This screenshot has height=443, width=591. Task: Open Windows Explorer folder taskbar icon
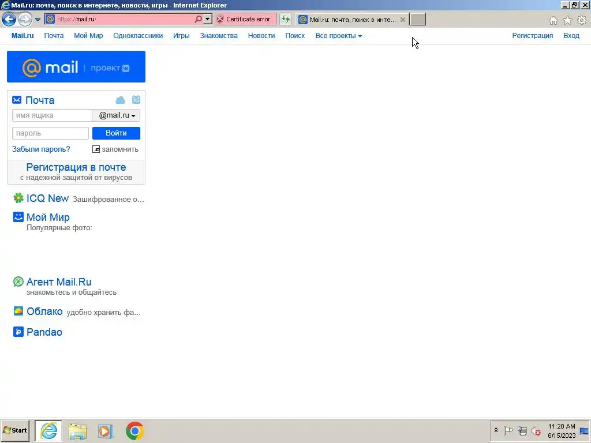point(78,431)
